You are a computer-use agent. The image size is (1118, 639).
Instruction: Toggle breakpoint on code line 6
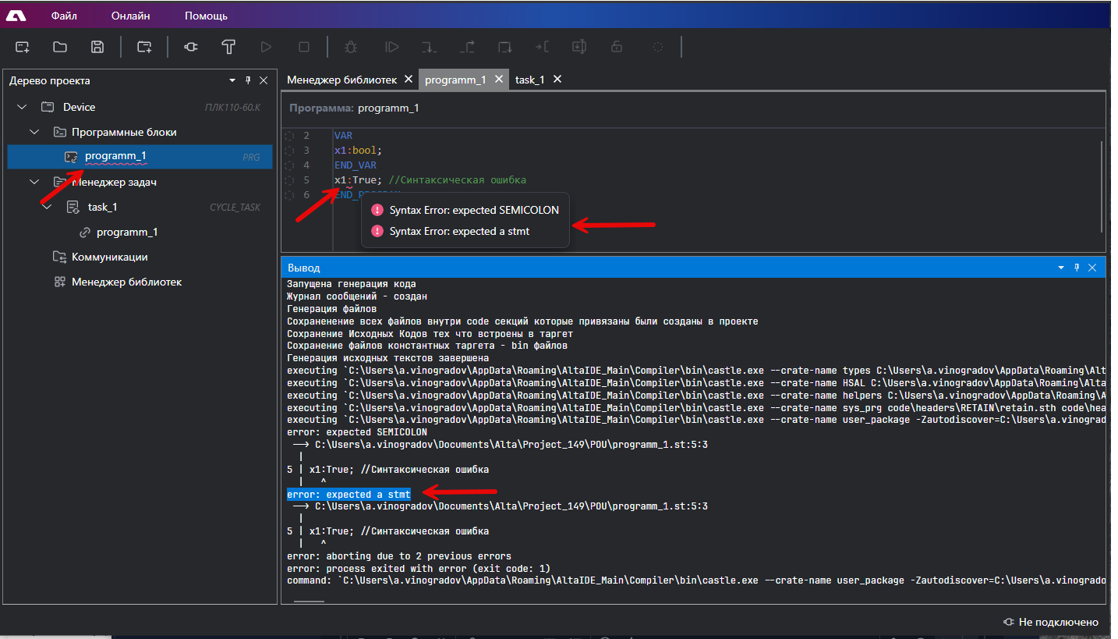click(x=290, y=195)
